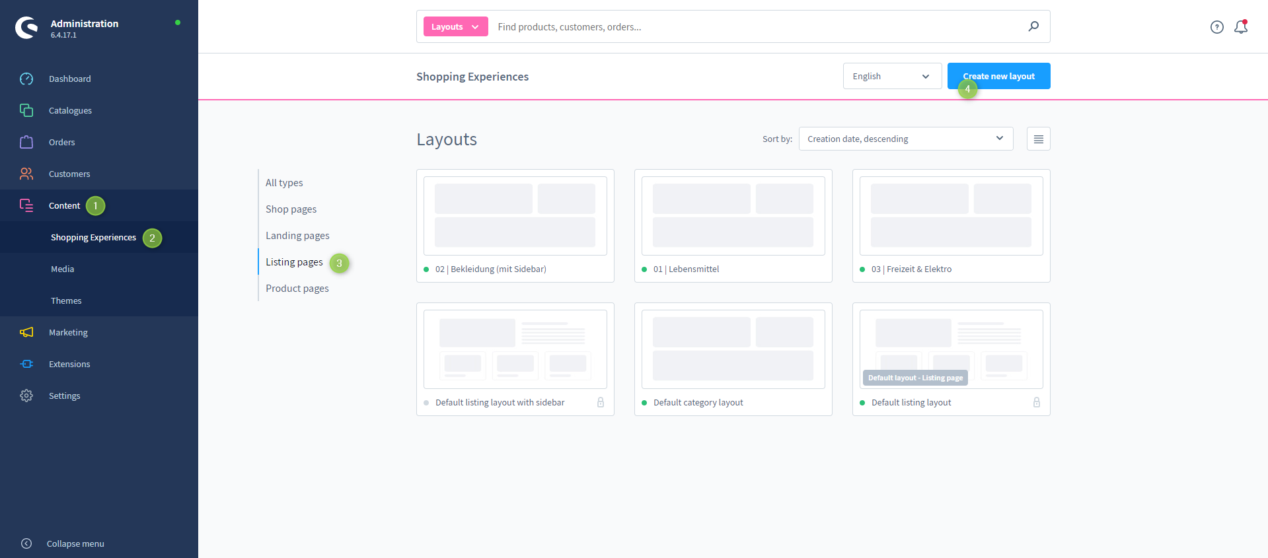
Task: Filter layouts by Shop pages
Action: [291, 209]
